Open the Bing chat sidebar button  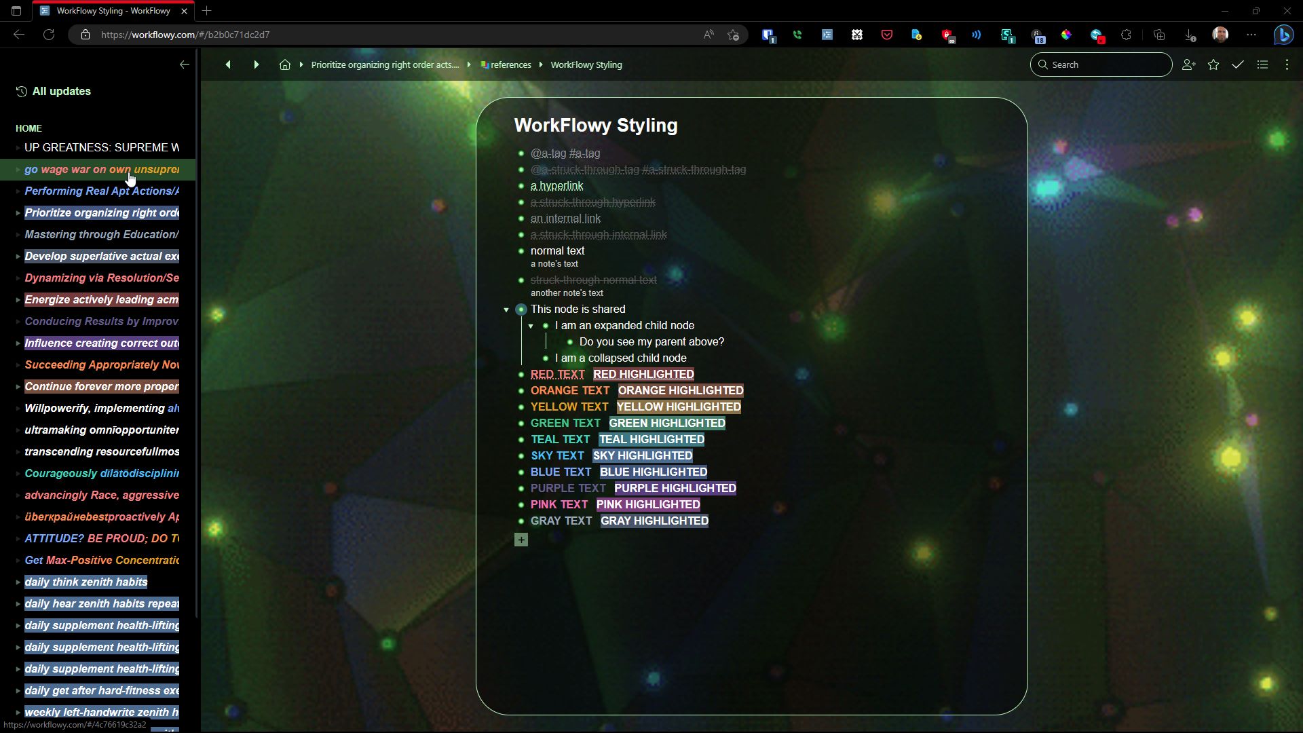click(x=1283, y=35)
